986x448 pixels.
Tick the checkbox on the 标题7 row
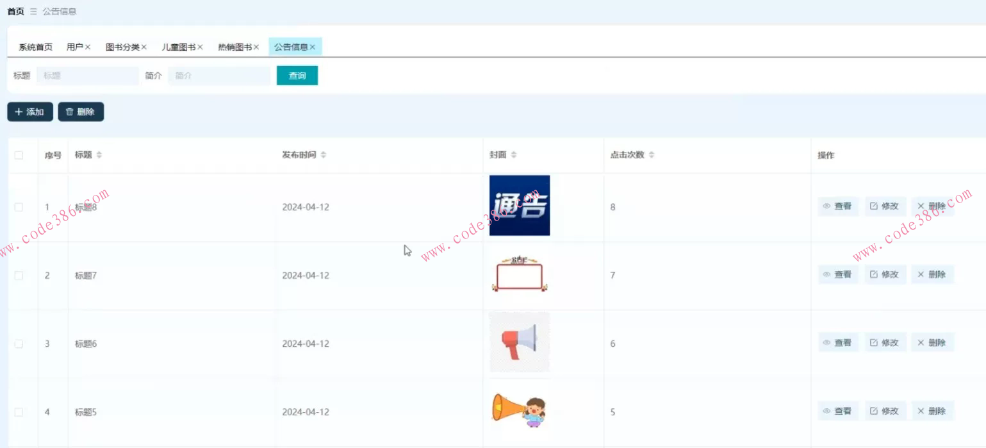19,275
